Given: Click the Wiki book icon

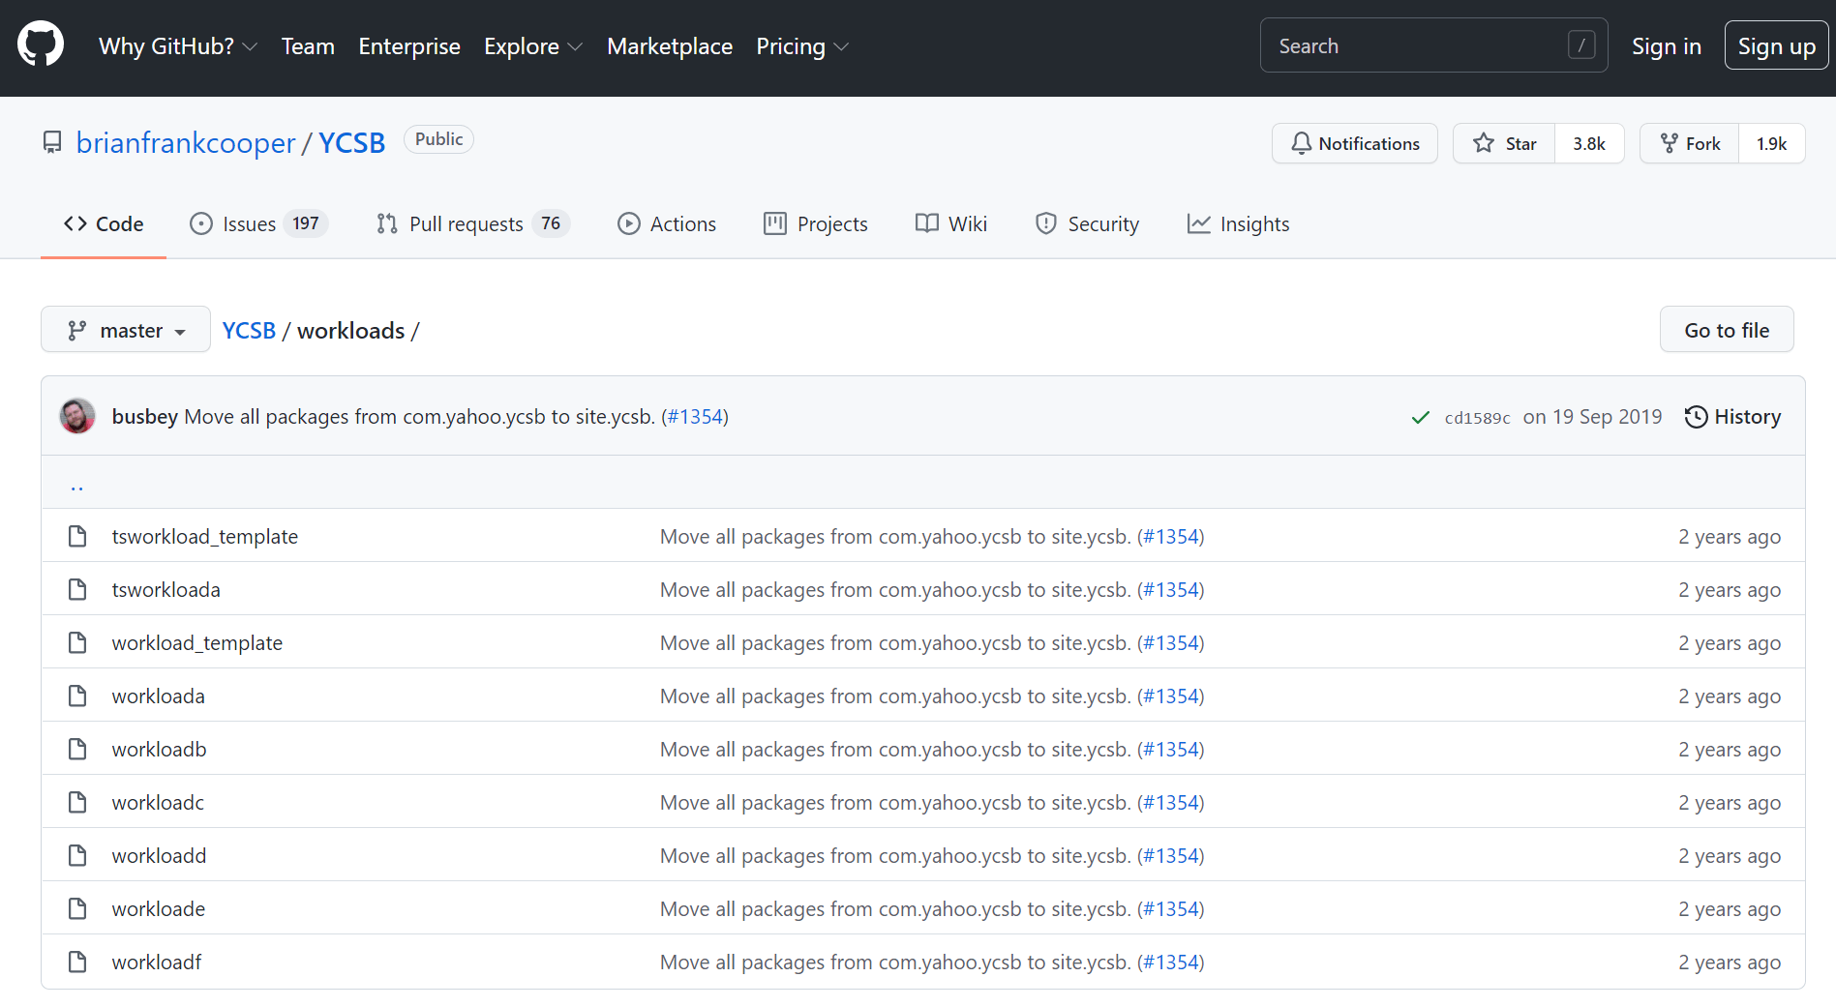Looking at the screenshot, I should 926,223.
